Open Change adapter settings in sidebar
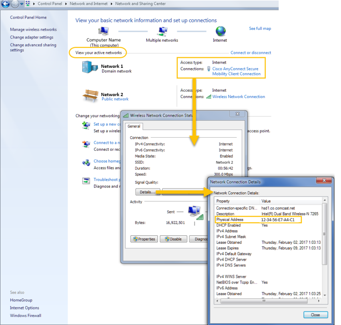Viewport: 341px width, 325px height. (x=32, y=37)
